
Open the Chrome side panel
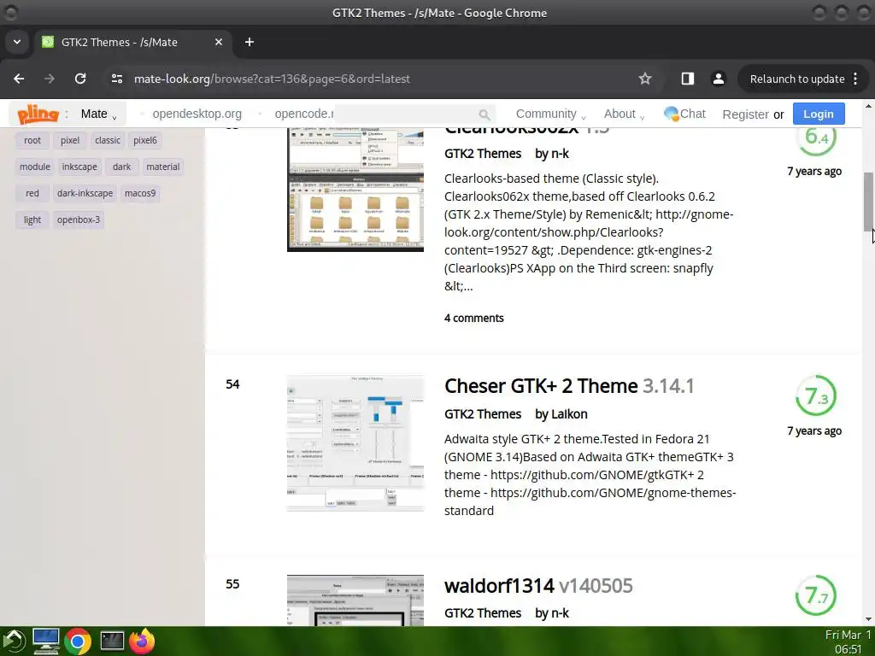pos(688,79)
